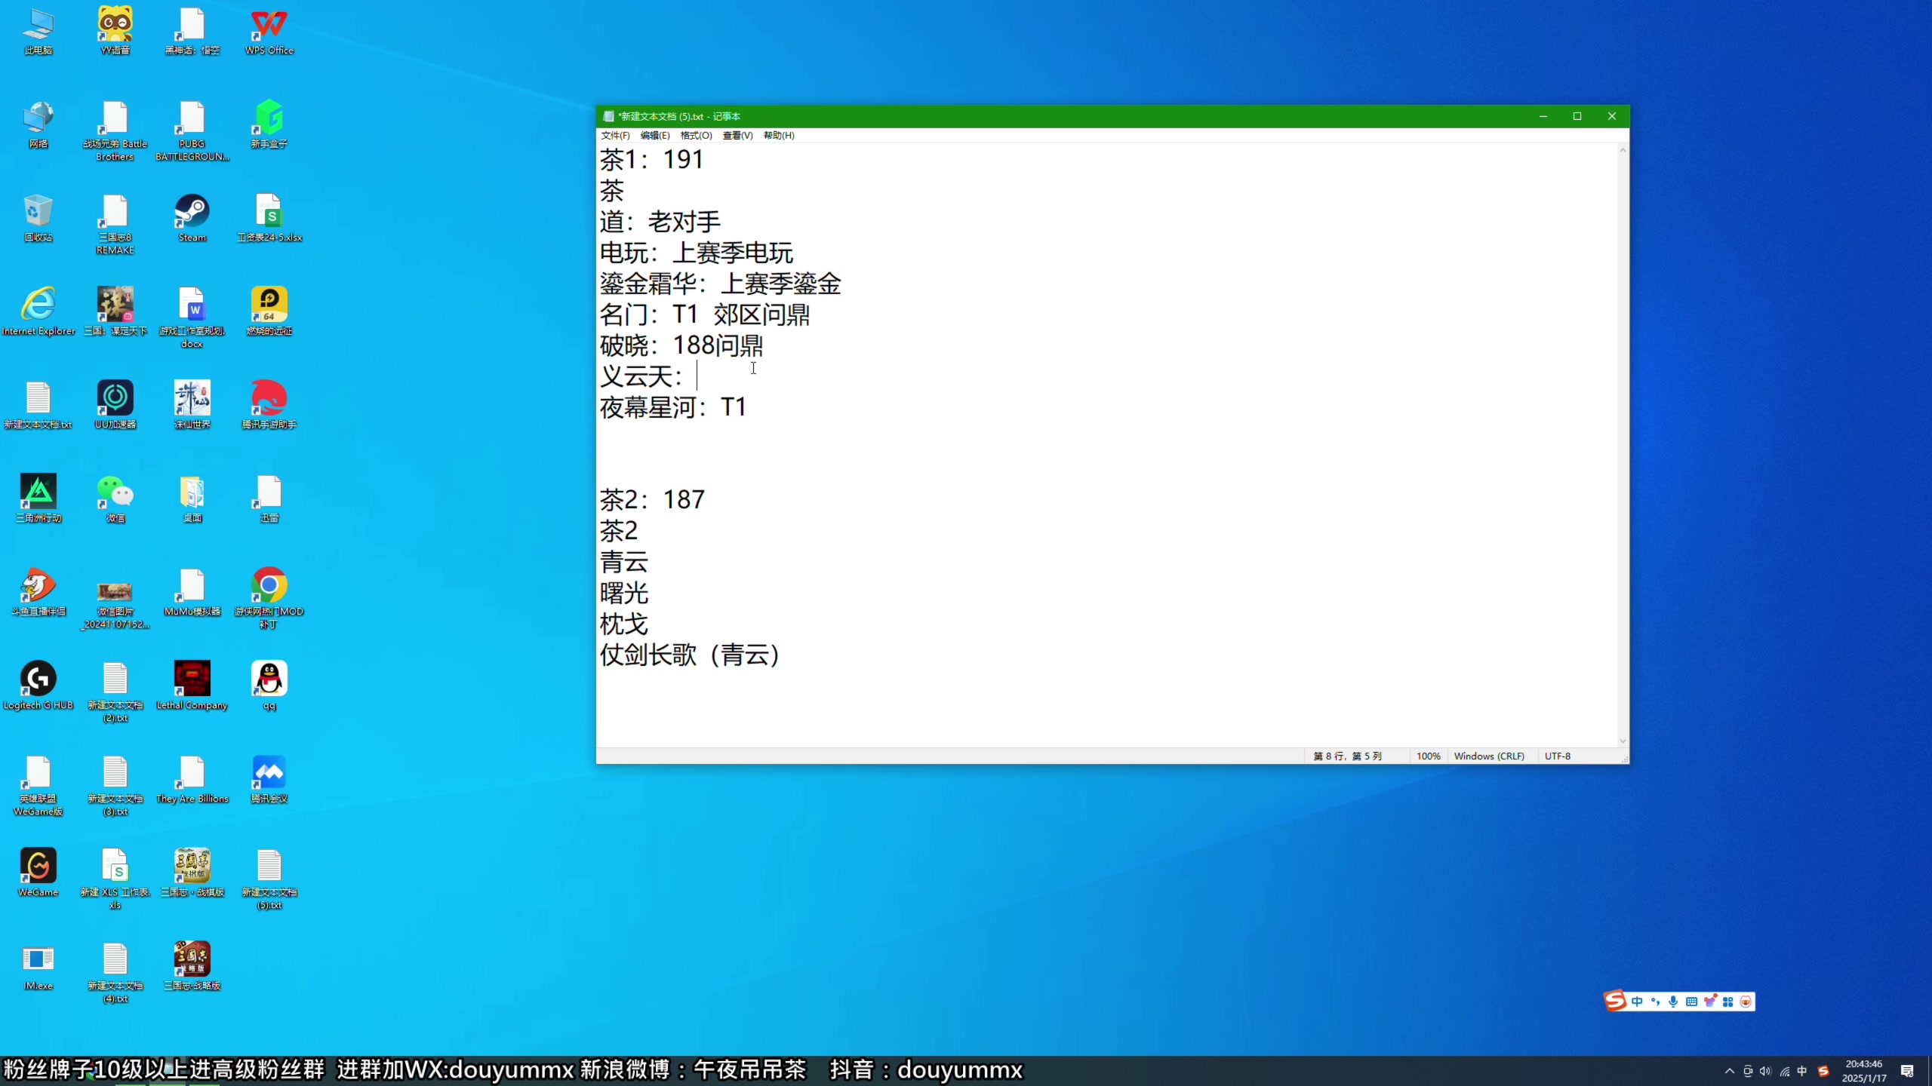Select the 工资表24-5.xlsx file icon
This screenshot has height=1086, width=1932.
269,219
